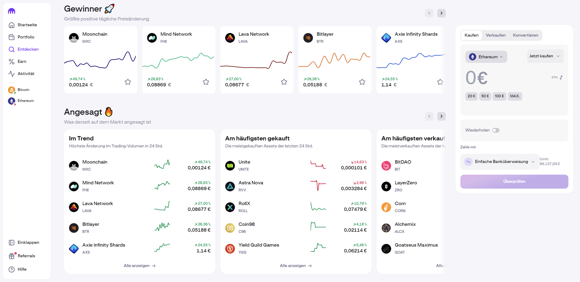Viewport: 580px width, 282px height.
Task: Toggle the Mind Network favorite star
Action: (x=206, y=82)
